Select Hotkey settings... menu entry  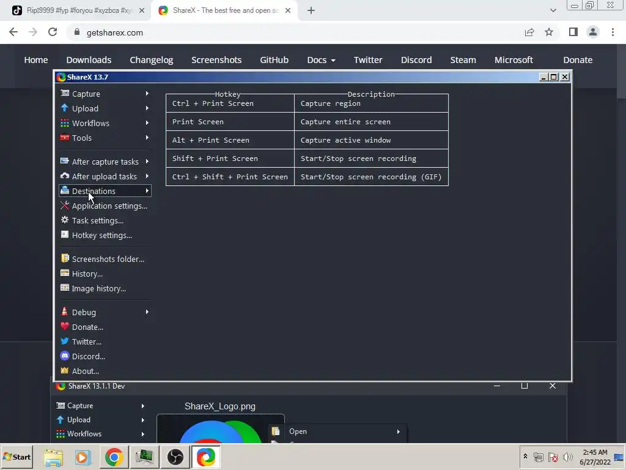105,235
